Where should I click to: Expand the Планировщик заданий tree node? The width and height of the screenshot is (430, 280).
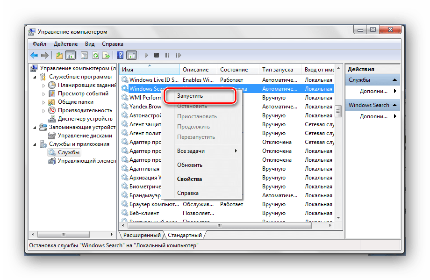click(x=44, y=85)
